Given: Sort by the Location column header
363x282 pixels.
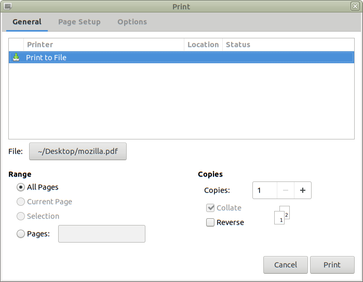Looking at the screenshot, I should click(x=203, y=45).
